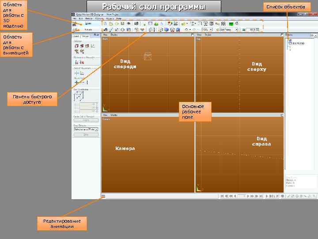Screen dimensions: 318x239
Task: Click the four-way move arrows icon
Action: [76, 82]
